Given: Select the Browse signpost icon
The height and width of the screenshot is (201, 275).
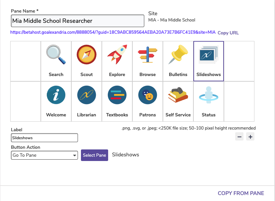Looking at the screenshot, I should 147,55.
